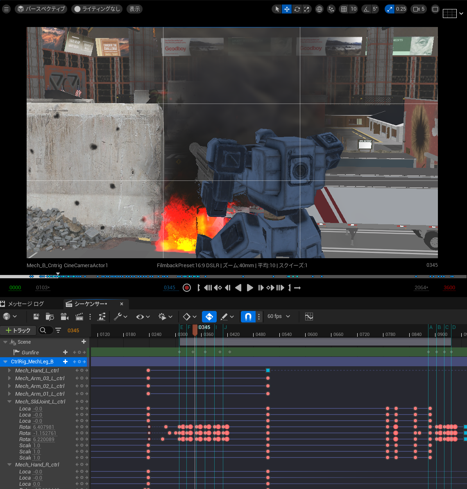Viewport: 467px width, 489px height.
Task: Toggle rotation angle snapping icon
Action: (366, 9)
